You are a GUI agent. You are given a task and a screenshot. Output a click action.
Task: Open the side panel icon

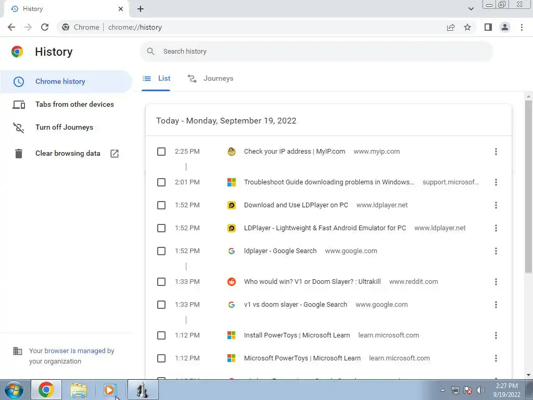pyautogui.click(x=488, y=27)
